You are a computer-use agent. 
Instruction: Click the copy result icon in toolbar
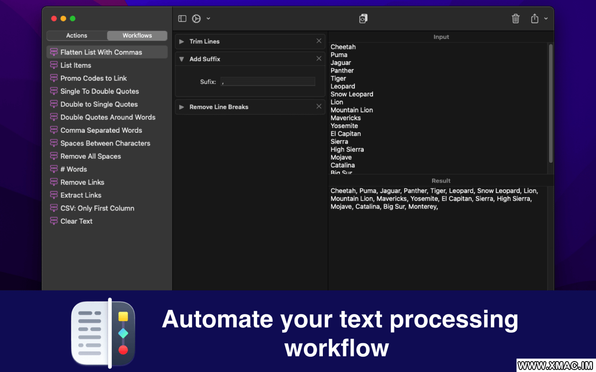(364, 19)
